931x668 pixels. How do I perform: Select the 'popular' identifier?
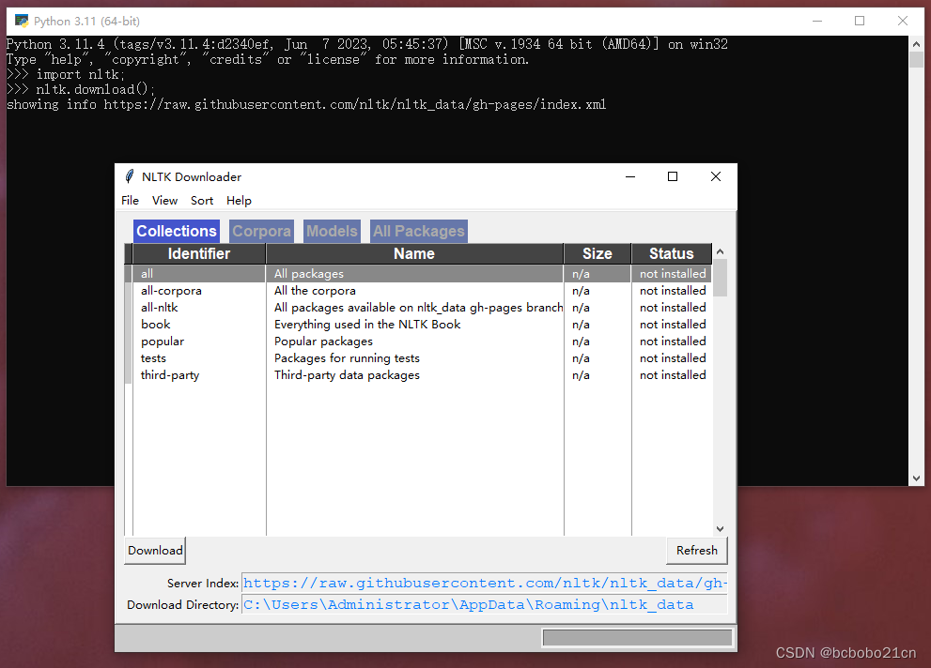point(163,342)
